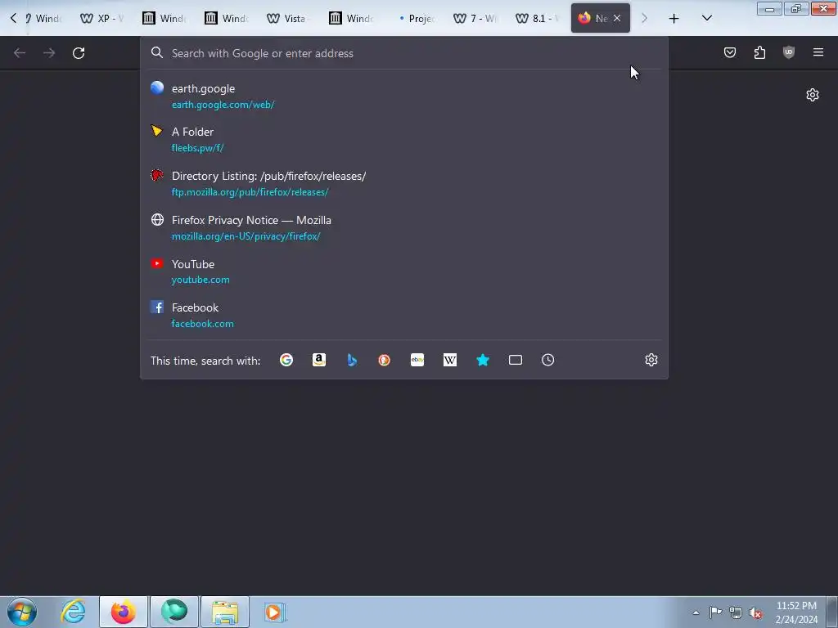This screenshot has width=838, height=628.
Task: Go forward one page
Action: [49, 53]
